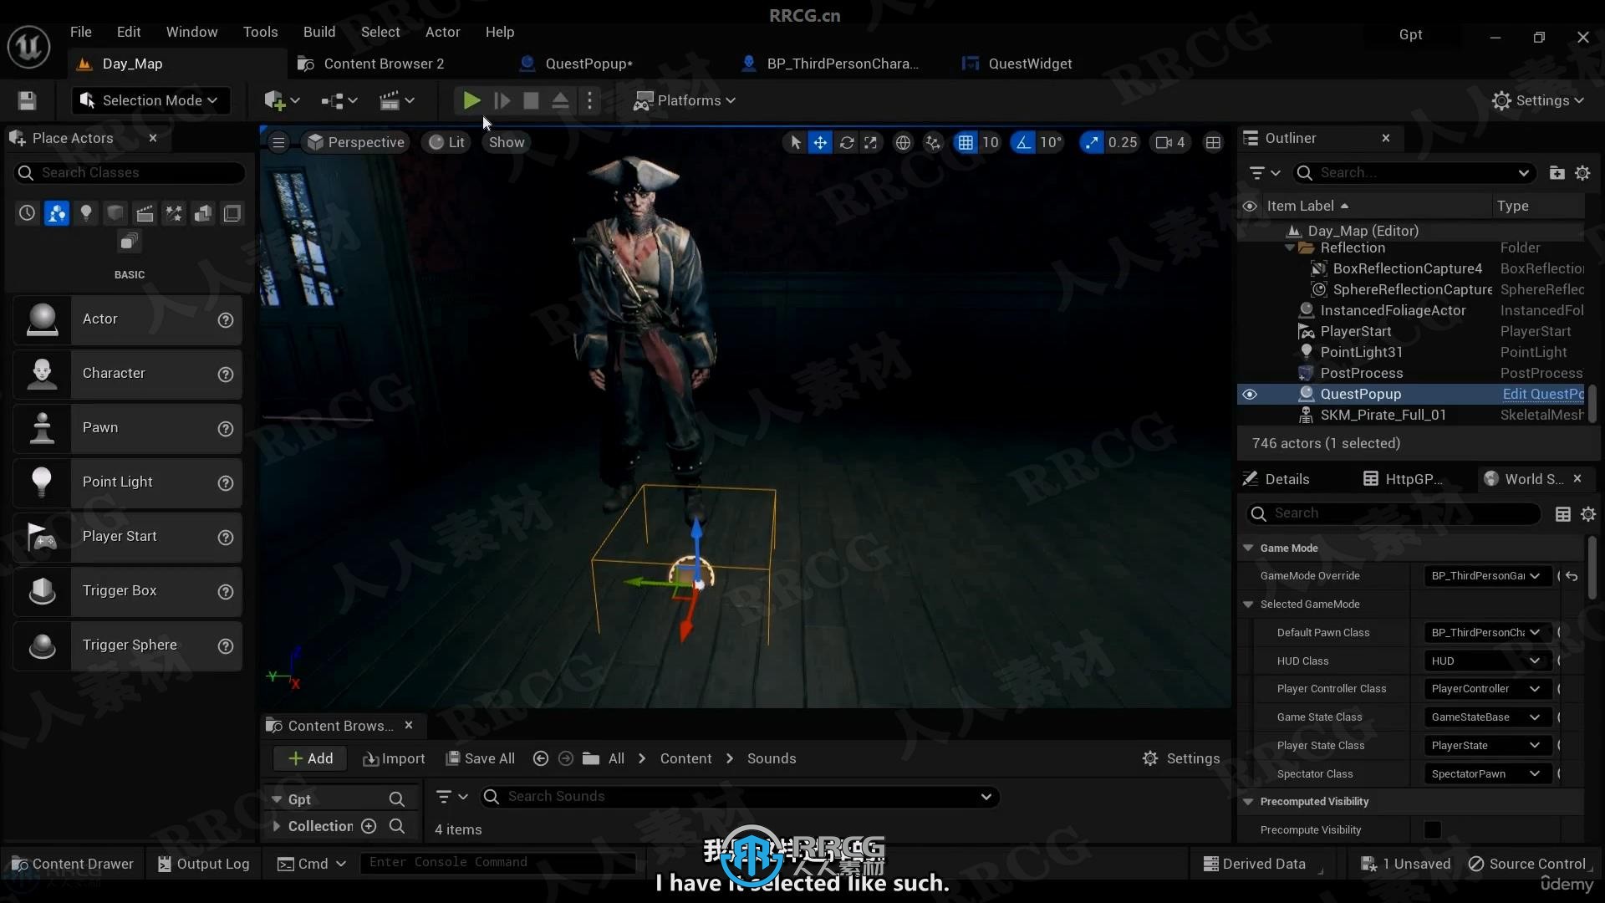Image resolution: width=1605 pixels, height=903 pixels.
Task: Open the rotation snap value 10°
Action: pyautogui.click(x=1051, y=142)
